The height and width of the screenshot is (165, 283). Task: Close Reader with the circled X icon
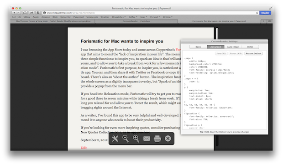[168, 139]
